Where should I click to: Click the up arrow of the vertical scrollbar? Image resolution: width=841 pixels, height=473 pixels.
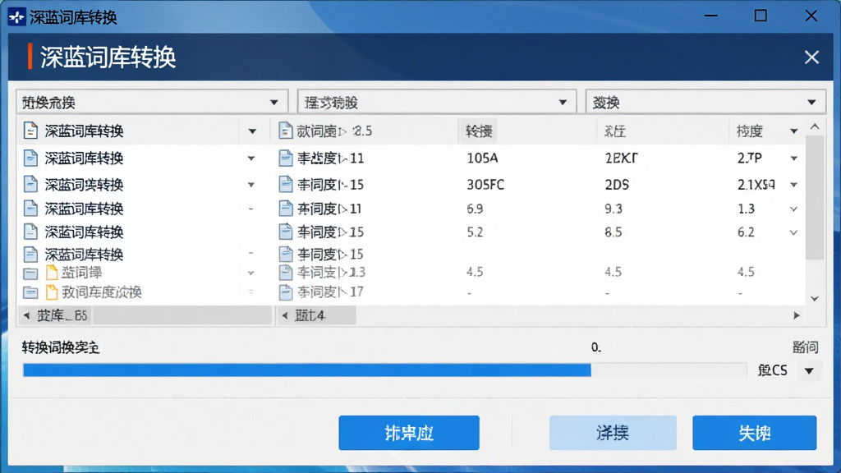[x=815, y=127]
